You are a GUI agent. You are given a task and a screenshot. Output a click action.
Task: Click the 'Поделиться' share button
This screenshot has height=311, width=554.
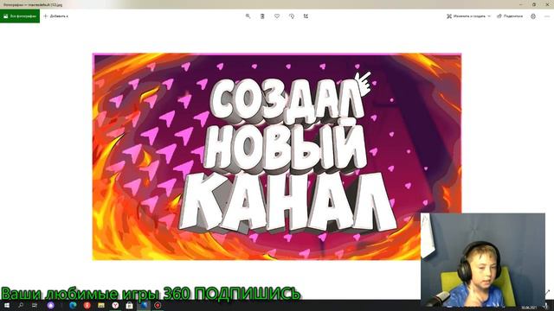[510, 16]
